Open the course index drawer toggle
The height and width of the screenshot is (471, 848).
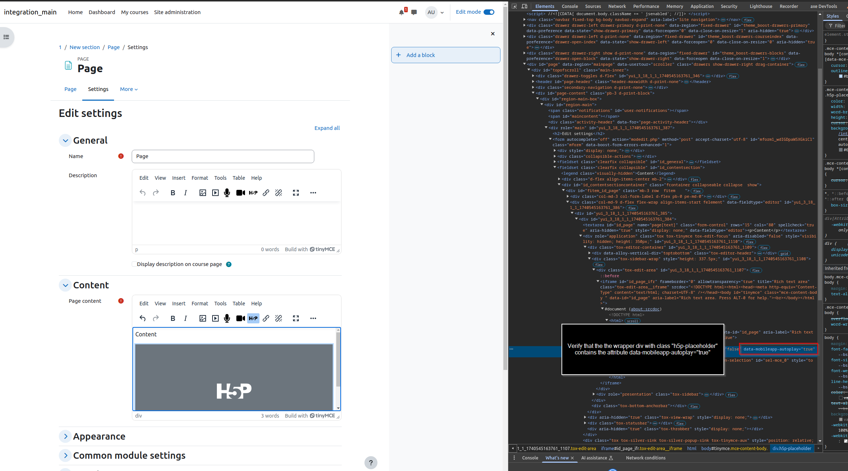coord(6,37)
